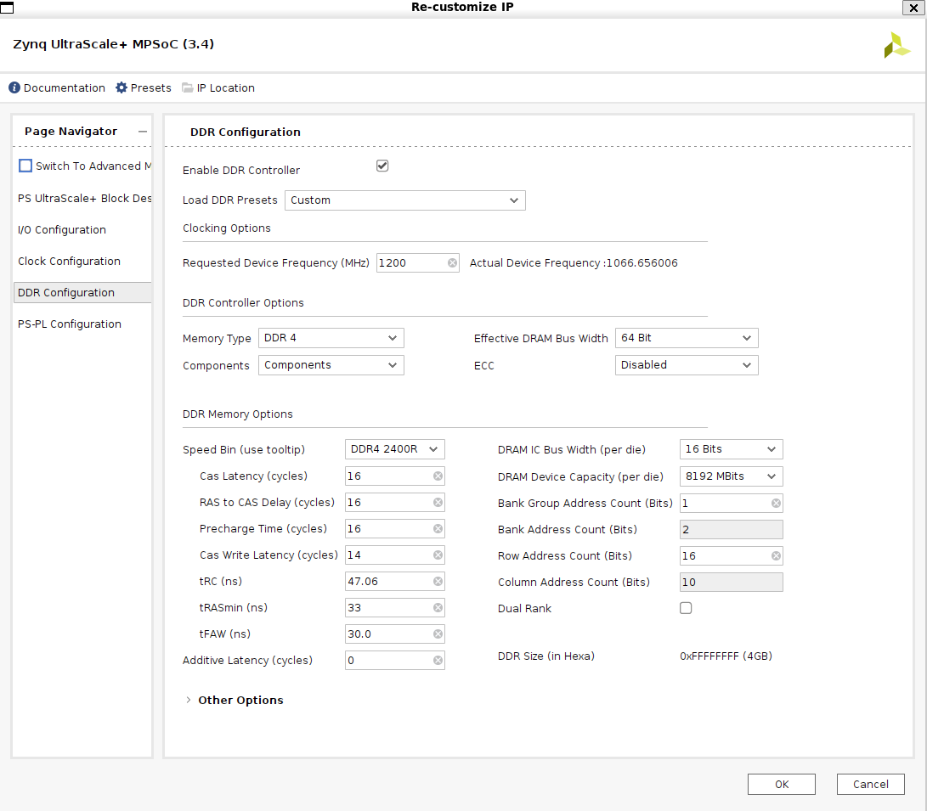Click the window menu icon in title bar
This screenshot has width=927, height=811.
click(7, 8)
